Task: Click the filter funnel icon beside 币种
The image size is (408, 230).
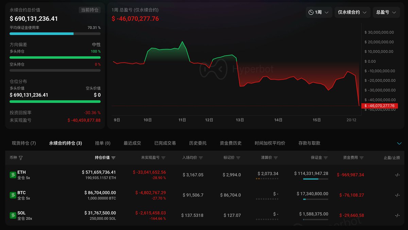Action: click(21, 158)
